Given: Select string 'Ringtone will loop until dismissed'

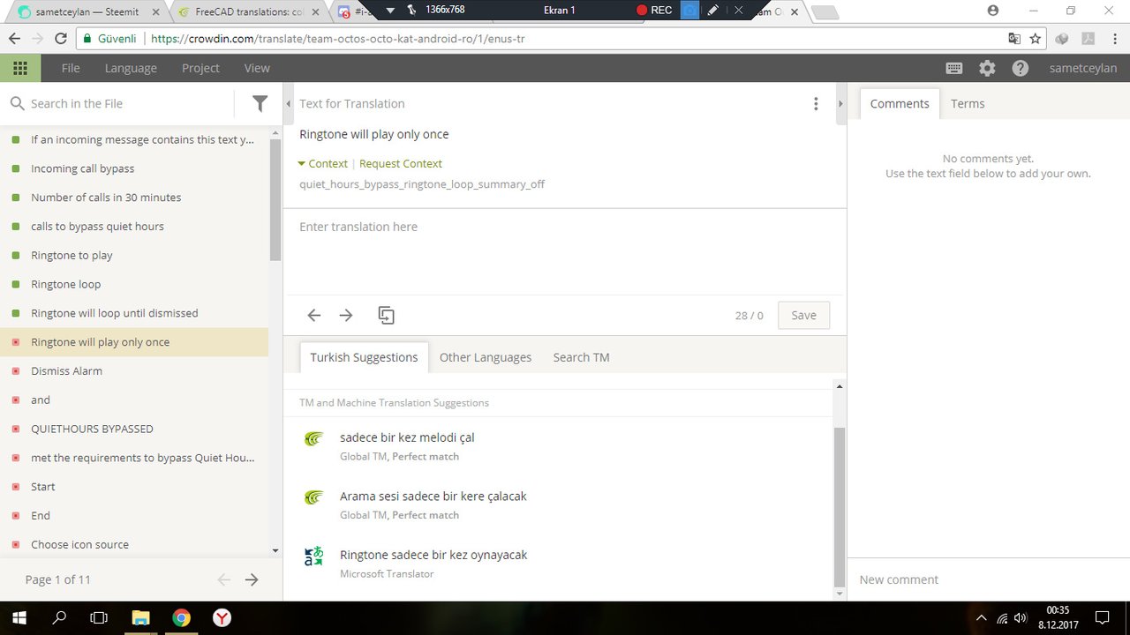Looking at the screenshot, I should (134, 313).
